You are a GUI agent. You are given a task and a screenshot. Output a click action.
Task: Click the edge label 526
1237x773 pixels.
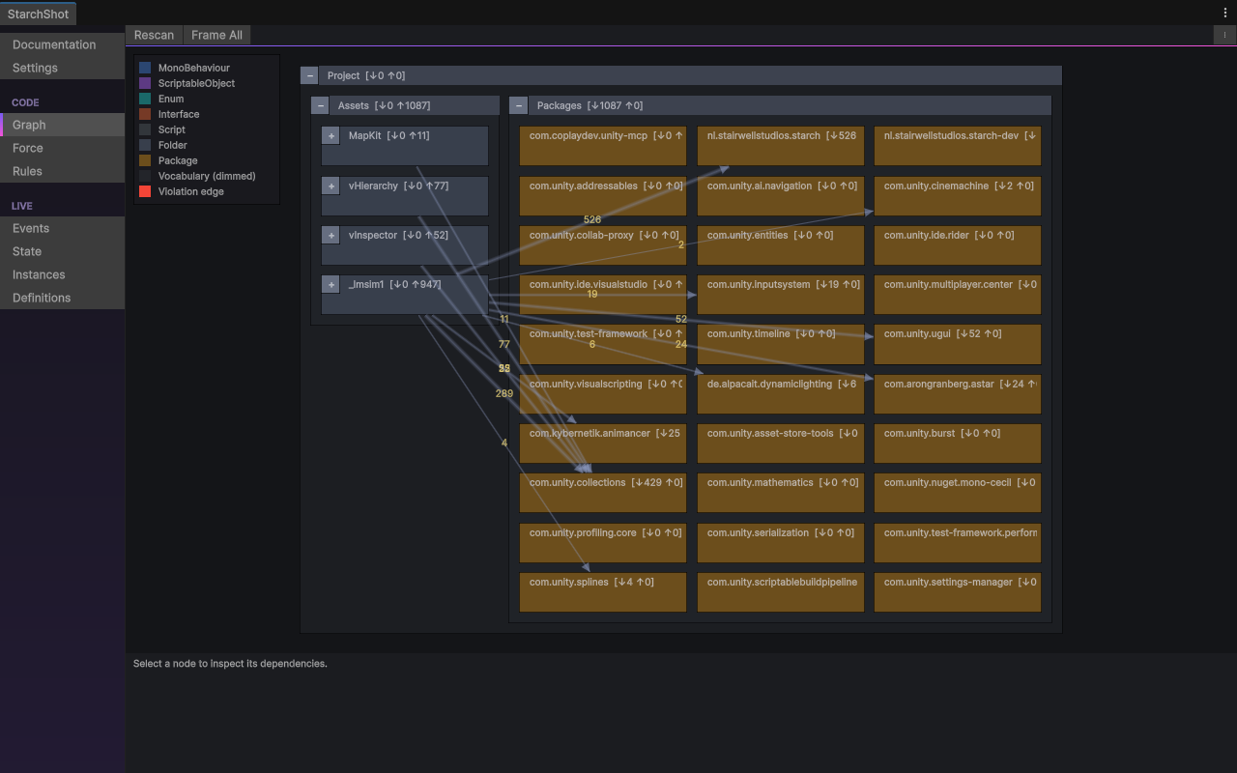[592, 220]
